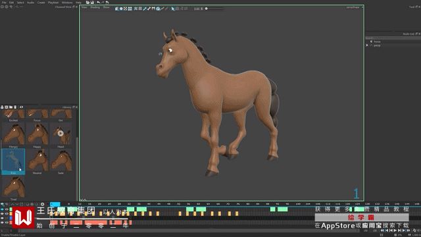The height and width of the screenshot is (237, 421).
Task: Float the Library panel with its undock icon
Action: coord(74,107)
